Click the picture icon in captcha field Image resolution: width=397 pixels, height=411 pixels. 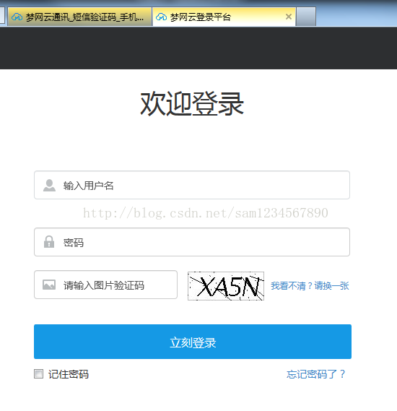click(49, 285)
